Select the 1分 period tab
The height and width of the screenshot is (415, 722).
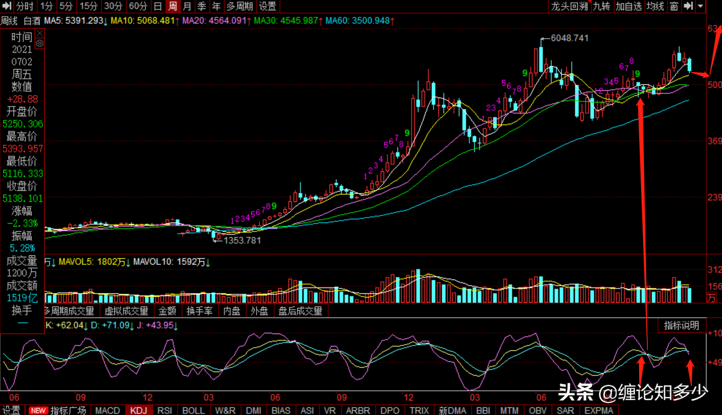[46, 6]
